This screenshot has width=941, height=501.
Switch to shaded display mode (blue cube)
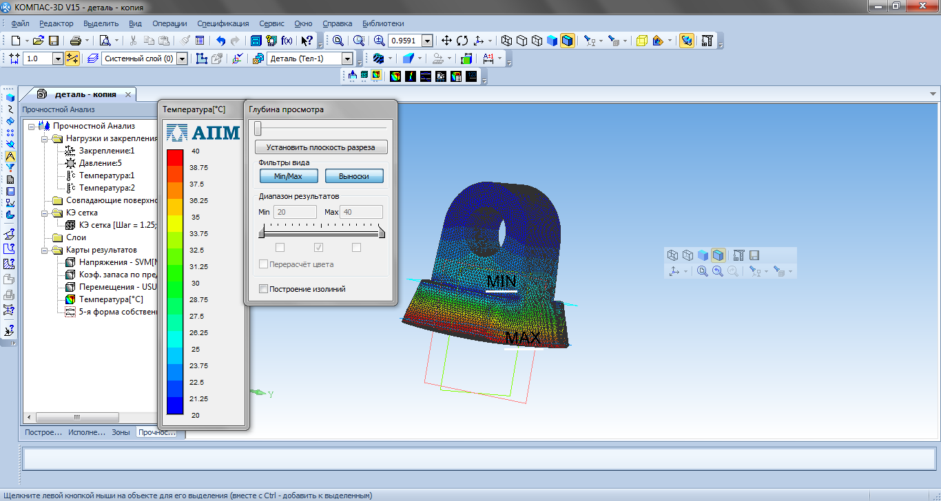click(x=552, y=41)
